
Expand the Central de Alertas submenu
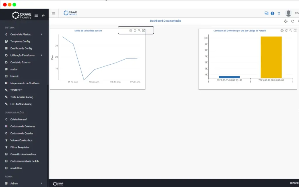tap(41, 34)
